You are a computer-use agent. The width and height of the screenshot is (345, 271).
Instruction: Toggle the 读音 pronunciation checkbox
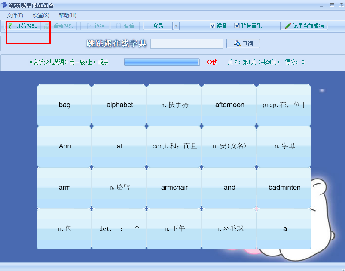212,25
